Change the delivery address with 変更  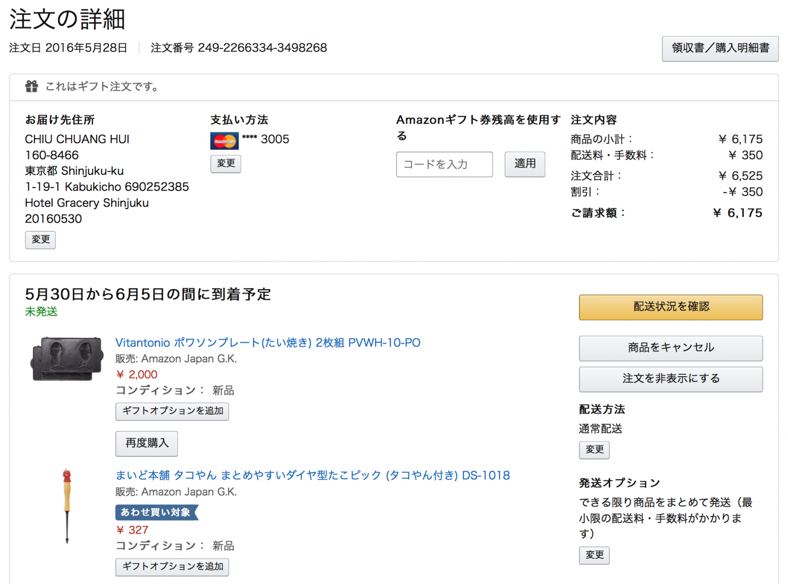click(x=40, y=240)
